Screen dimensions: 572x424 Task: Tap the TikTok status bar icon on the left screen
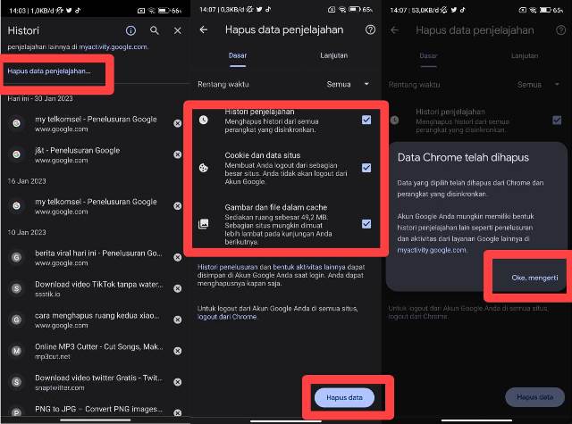tap(78, 11)
